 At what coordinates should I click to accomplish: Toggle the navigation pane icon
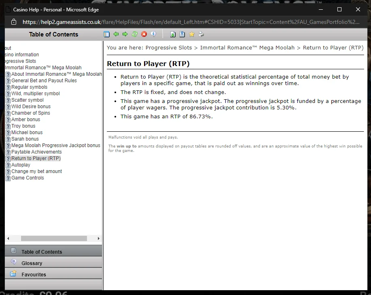pyautogui.click(x=107, y=34)
